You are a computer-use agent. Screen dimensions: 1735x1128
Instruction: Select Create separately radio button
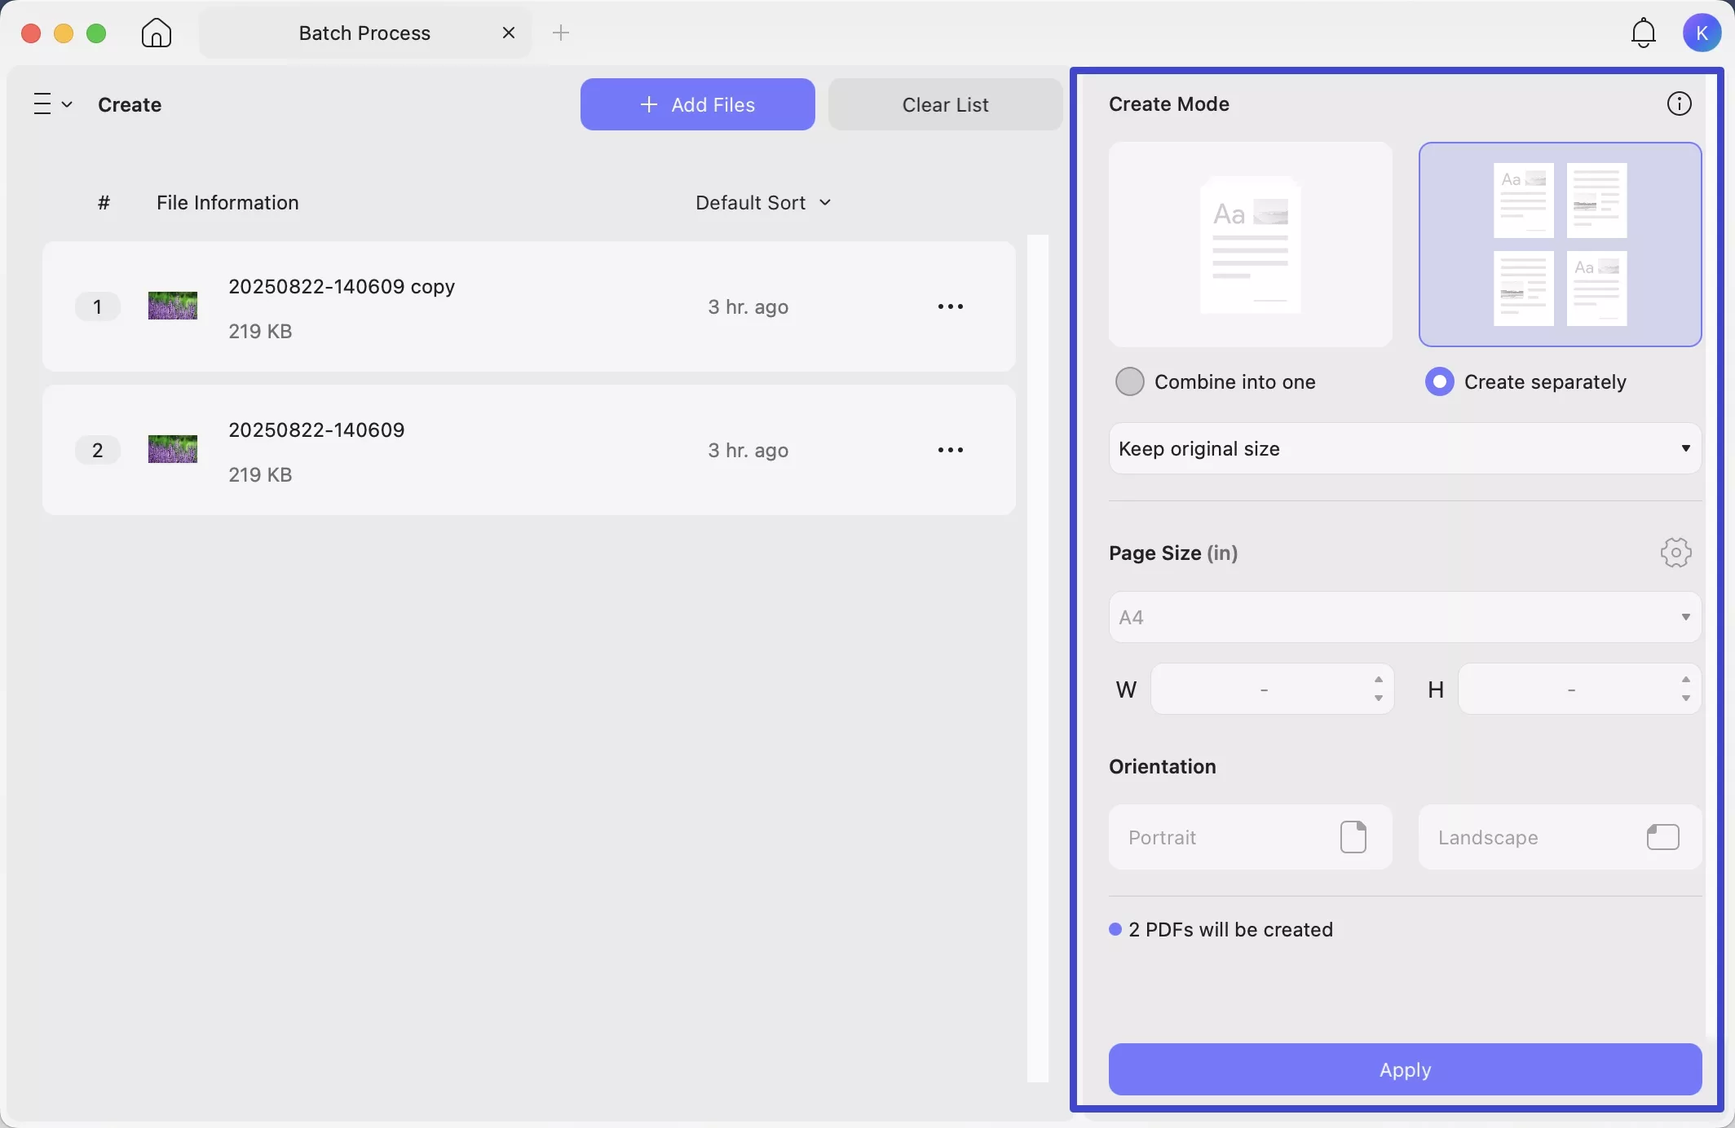(1439, 381)
